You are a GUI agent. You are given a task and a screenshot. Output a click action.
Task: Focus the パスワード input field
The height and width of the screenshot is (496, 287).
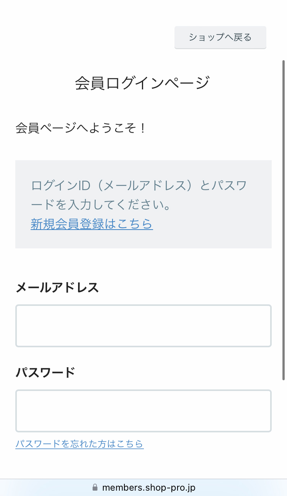tap(143, 411)
